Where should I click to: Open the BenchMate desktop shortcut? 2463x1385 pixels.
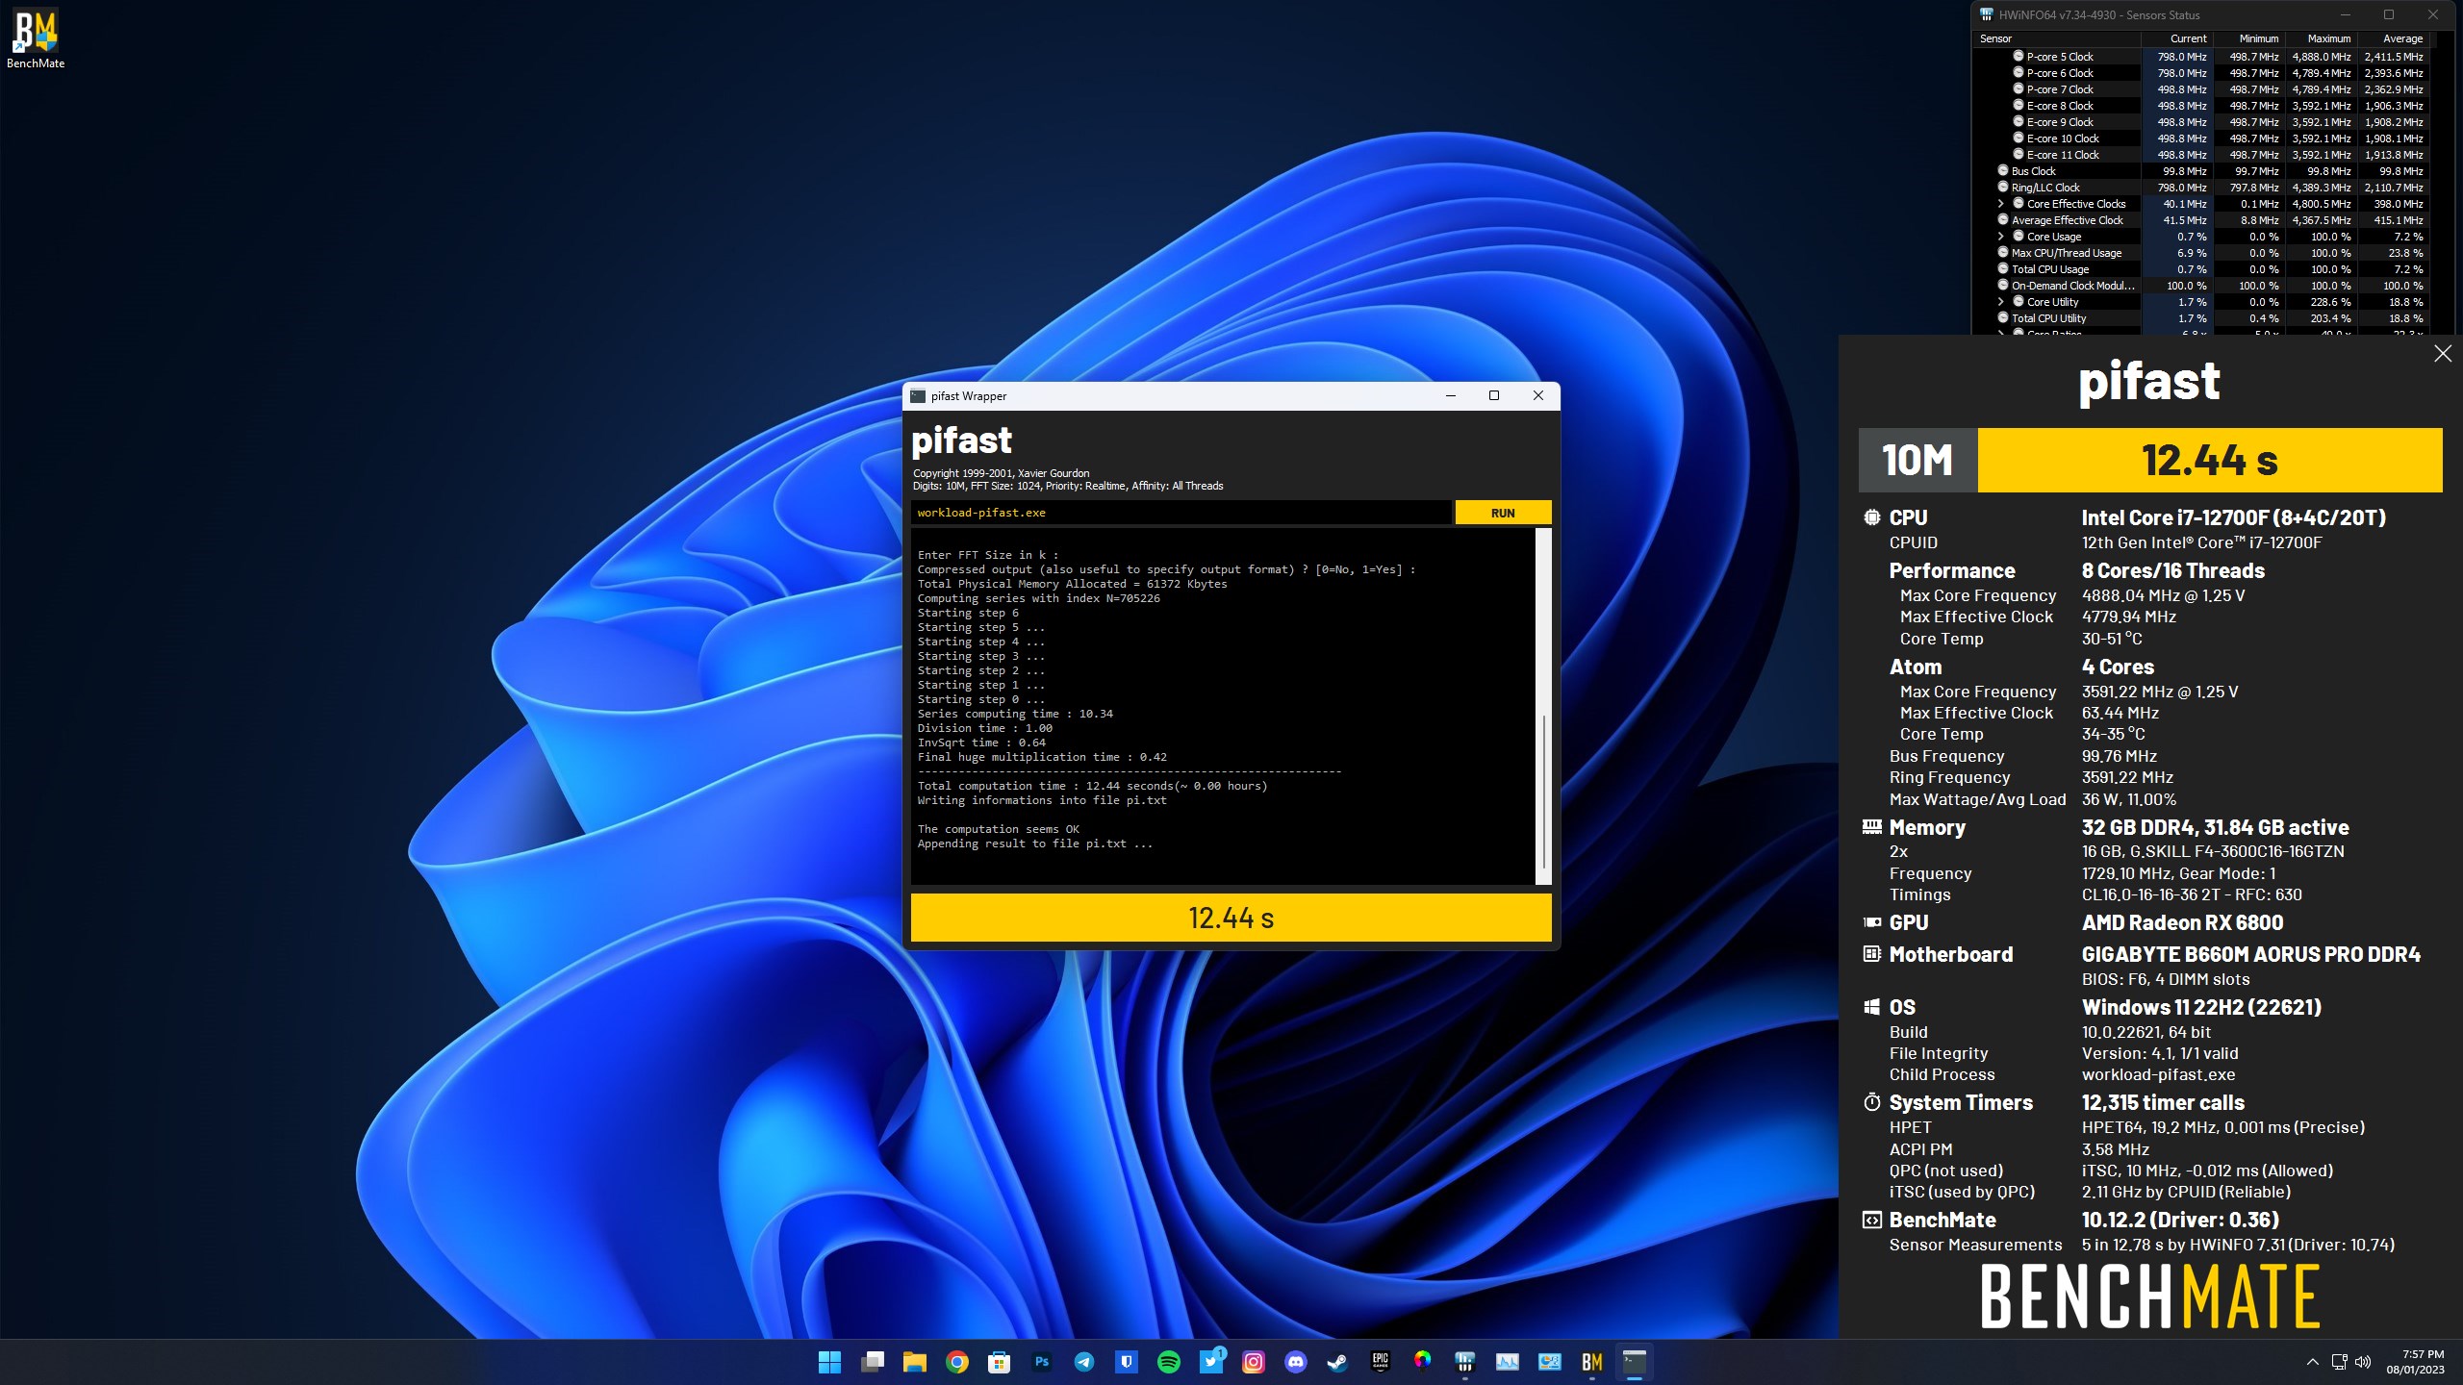pyautogui.click(x=36, y=39)
